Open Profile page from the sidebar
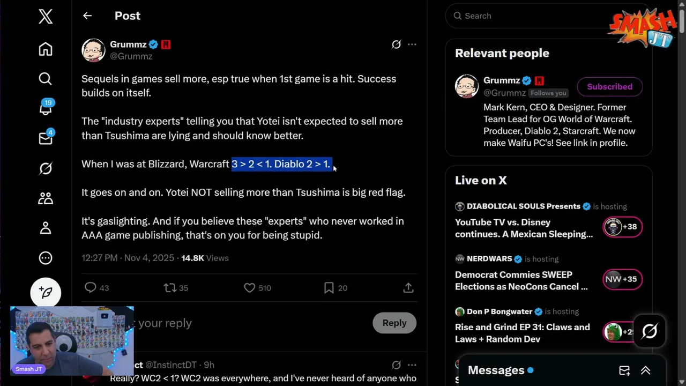 pyautogui.click(x=46, y=228)
